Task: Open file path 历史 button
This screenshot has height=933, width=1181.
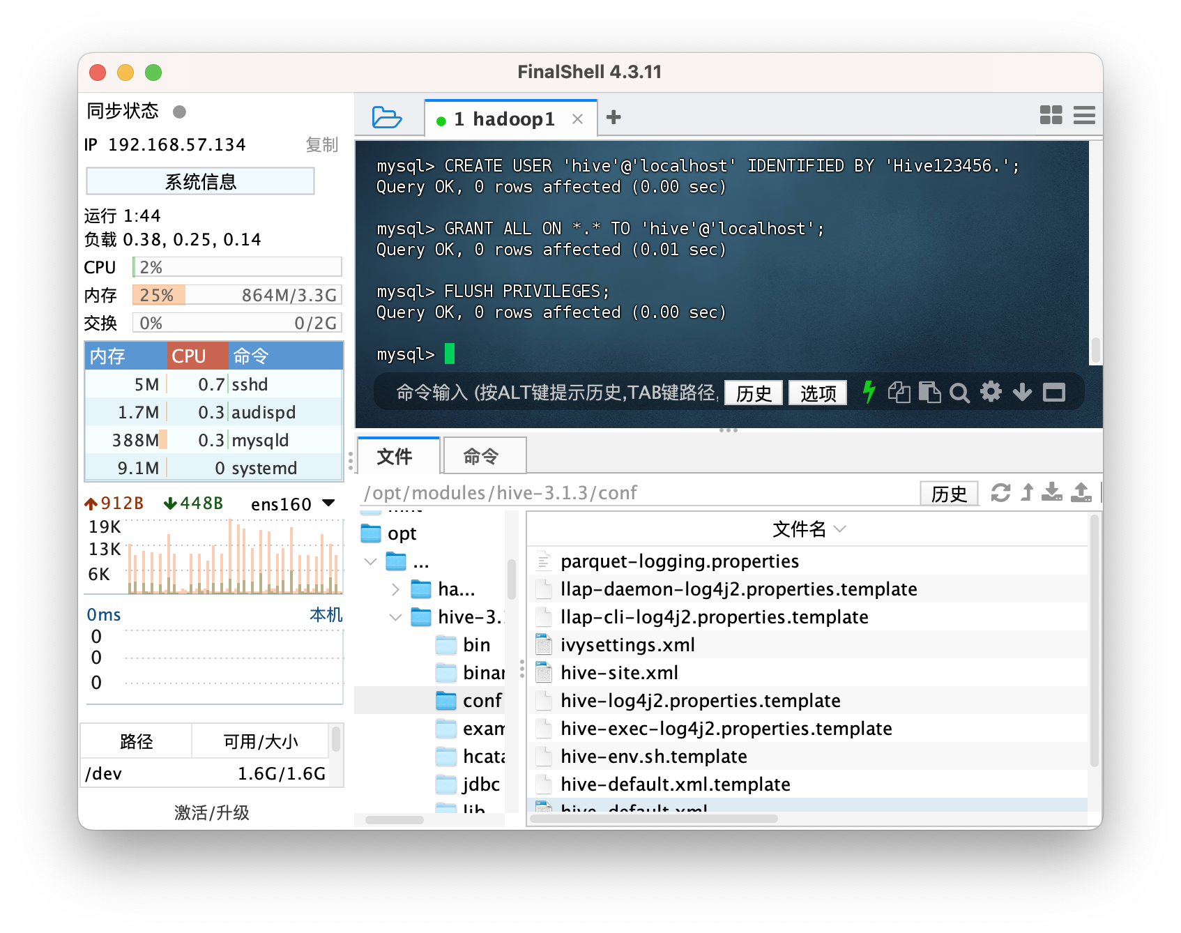Action: point(949,494)
